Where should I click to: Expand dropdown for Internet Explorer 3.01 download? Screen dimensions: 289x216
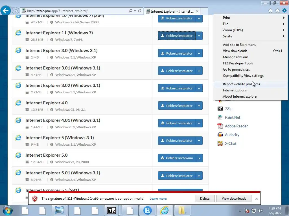[x=199, y=71]
